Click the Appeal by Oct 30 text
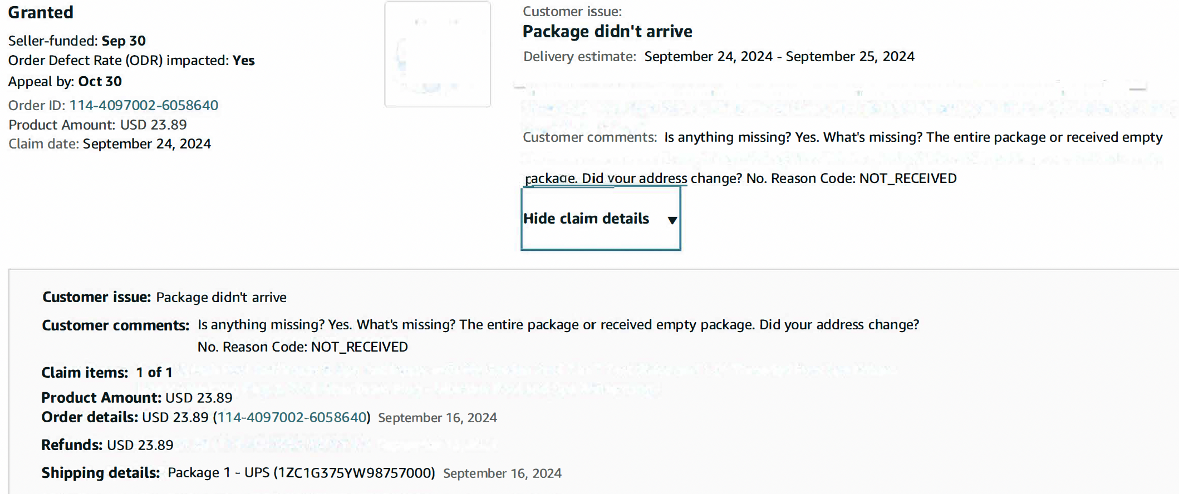The height and width of the screenshot is (494, 1179). pos(65,81)
